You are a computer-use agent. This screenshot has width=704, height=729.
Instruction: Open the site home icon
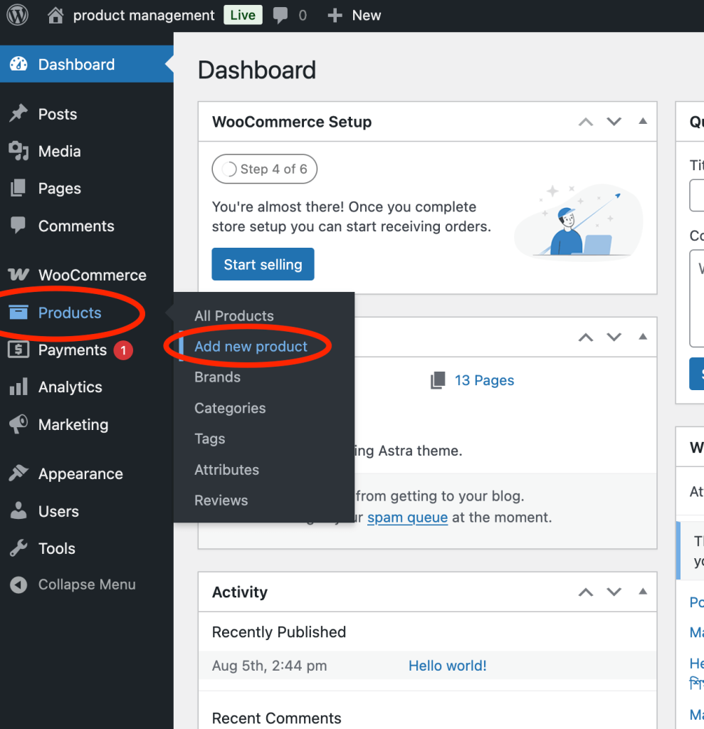click(56, 15)
